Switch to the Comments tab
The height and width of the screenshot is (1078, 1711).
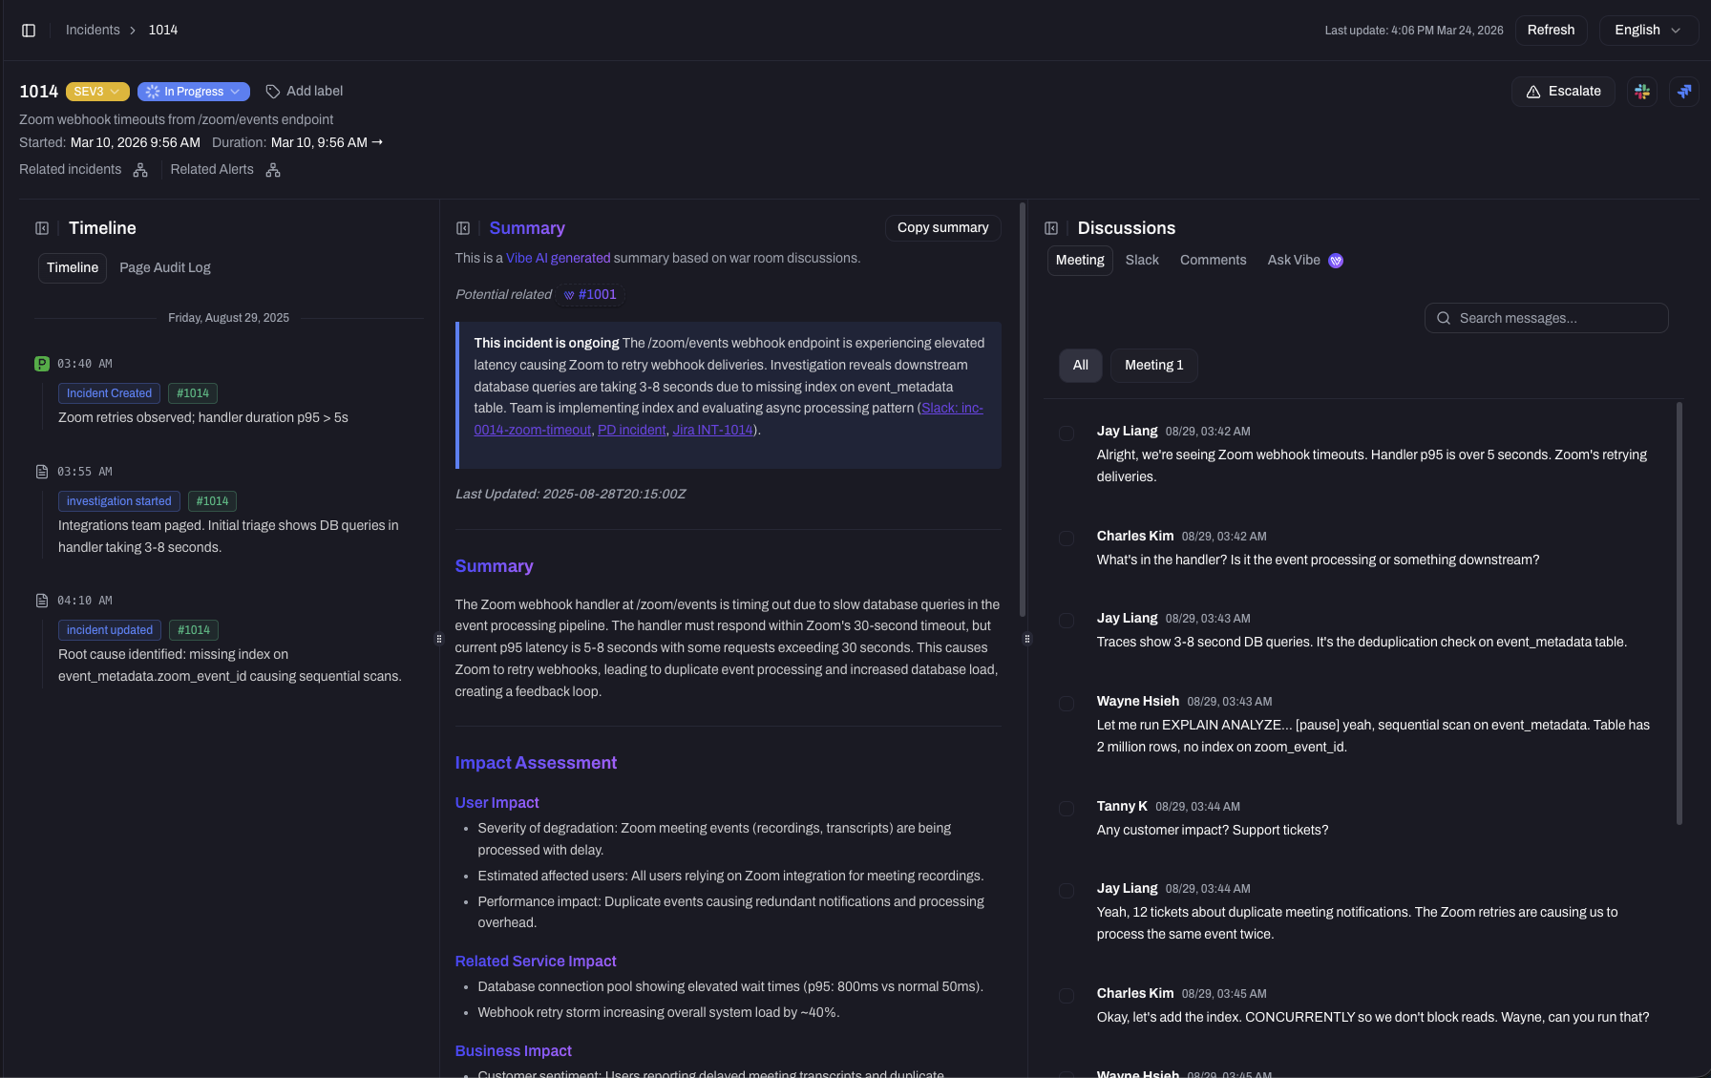1214,261
